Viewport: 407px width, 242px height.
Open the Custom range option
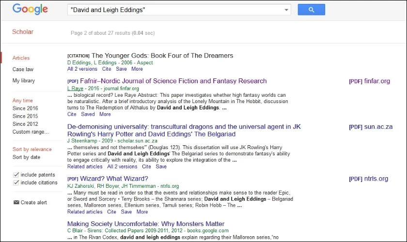tap(31, 132)
